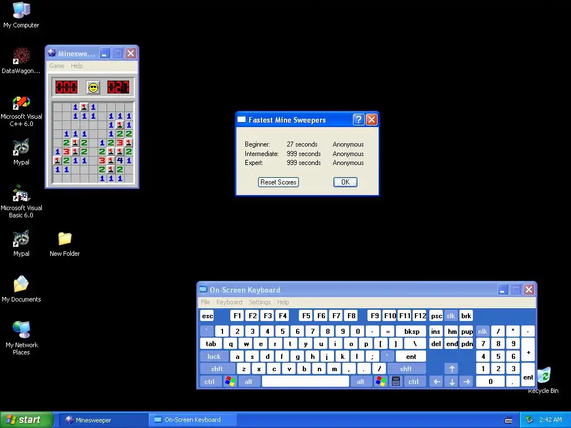The width and height of the screenshot is (571, 428).
Task: Click the Minesweeper timer display showing 027
Action: point(118,87)
